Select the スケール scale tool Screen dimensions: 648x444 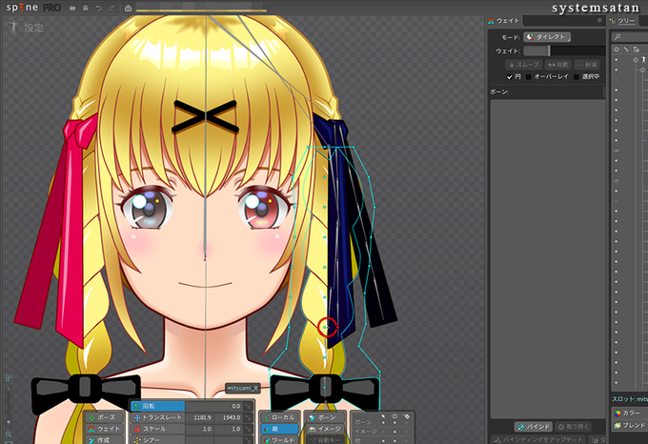tap(158, 429)
